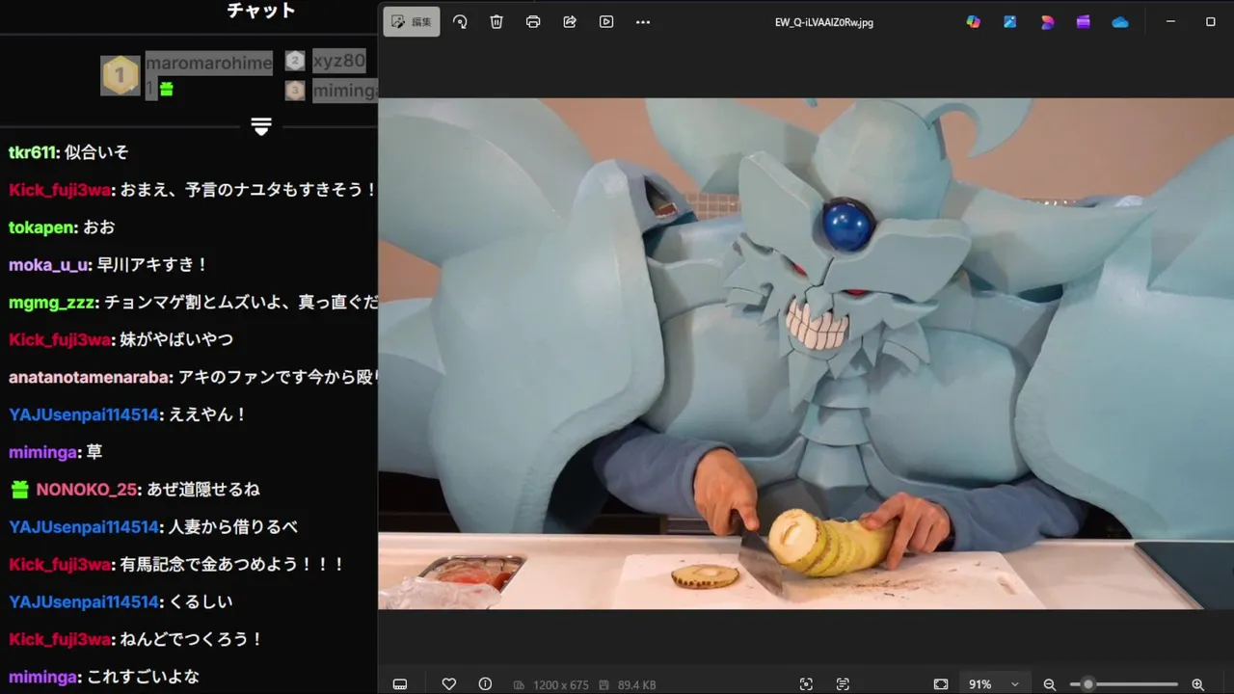Click bronze rank 3 badge
1234x694 pixels.
[295, 91]
